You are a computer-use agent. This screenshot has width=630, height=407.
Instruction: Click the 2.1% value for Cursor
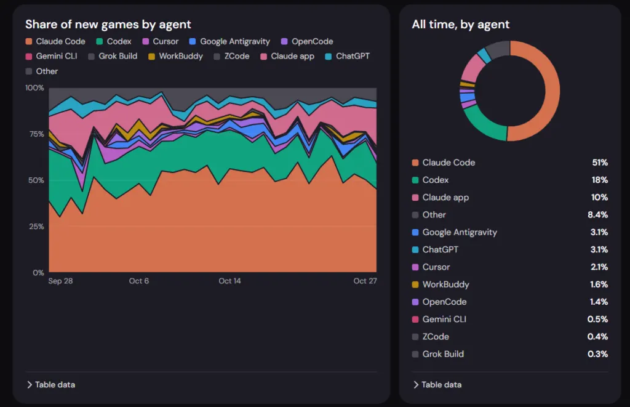point(599,267)
